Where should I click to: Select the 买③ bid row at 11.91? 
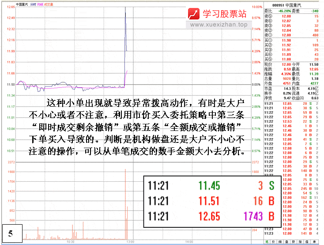[291, 50]
